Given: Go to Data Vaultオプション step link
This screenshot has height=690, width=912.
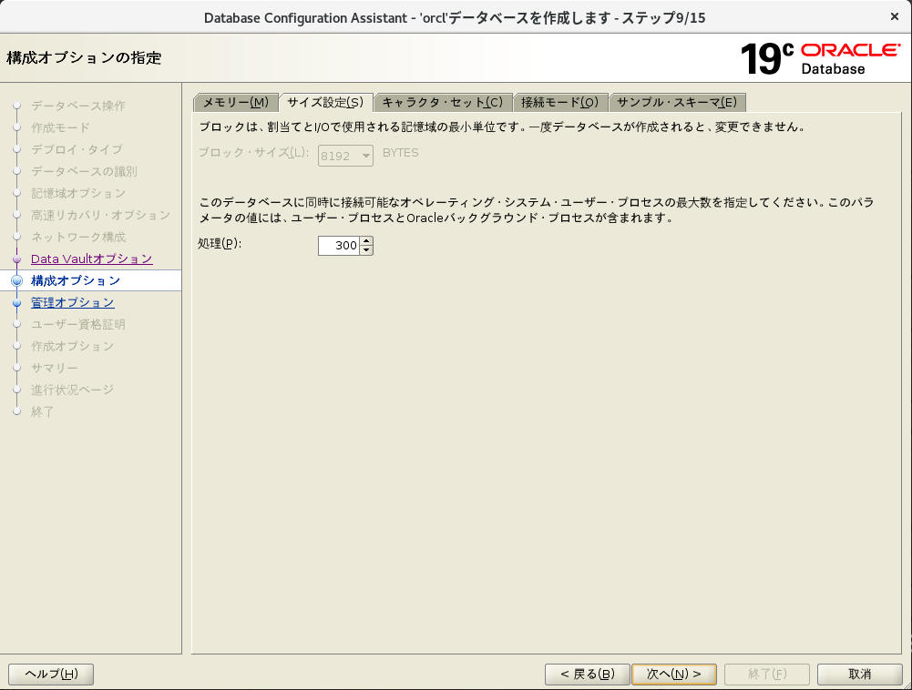Looking at the screenshot, I should pos(91,259).
